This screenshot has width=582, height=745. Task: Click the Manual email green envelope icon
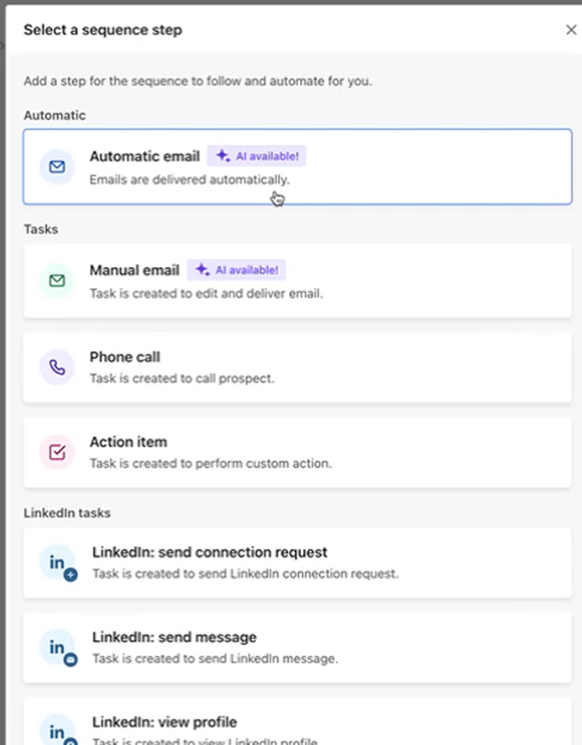57,281
